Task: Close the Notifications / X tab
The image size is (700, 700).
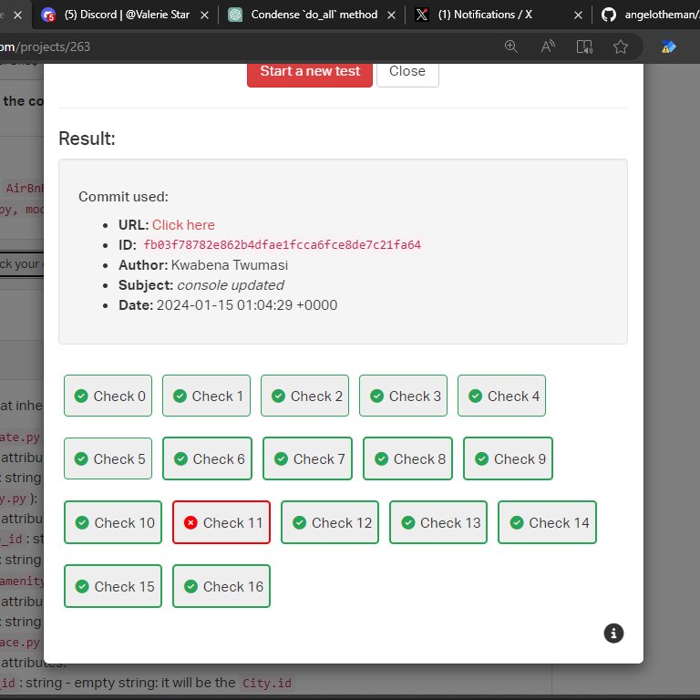Action: (578, 15)
